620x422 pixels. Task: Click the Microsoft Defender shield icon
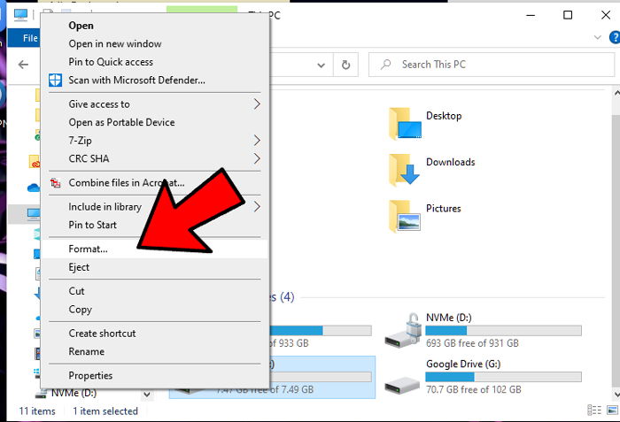(x=55, y=81)
